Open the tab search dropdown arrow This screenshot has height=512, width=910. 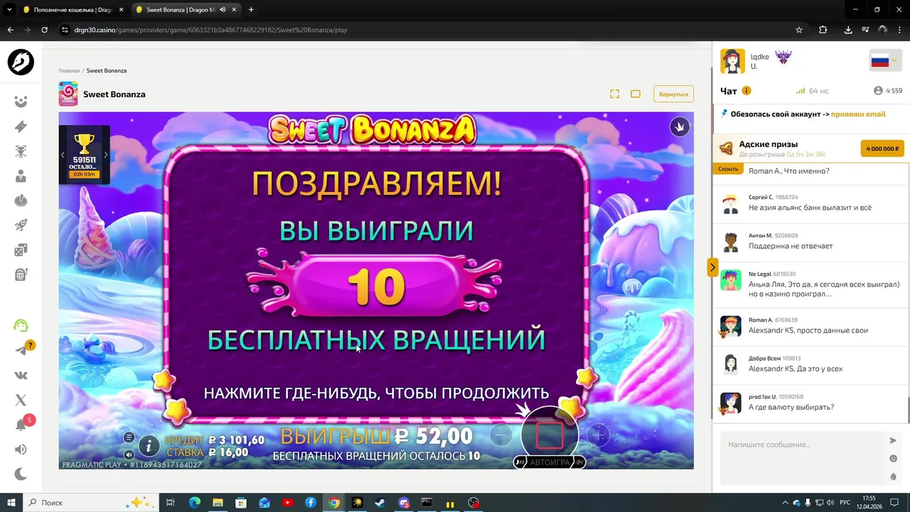[x=9, y=10]
